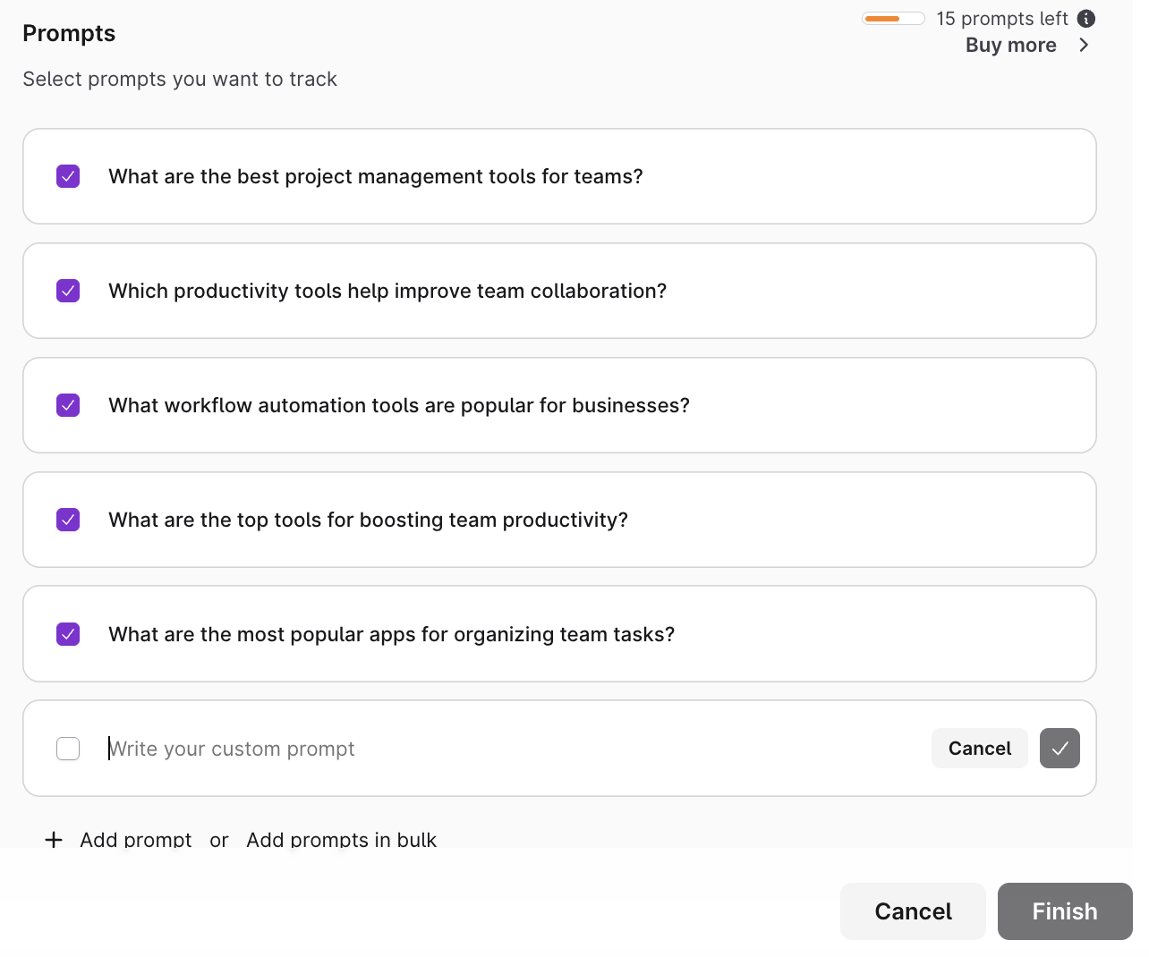1149x957 pixels.
Task: Click the orange prompts usage progress bar
Action: [893, 19]
